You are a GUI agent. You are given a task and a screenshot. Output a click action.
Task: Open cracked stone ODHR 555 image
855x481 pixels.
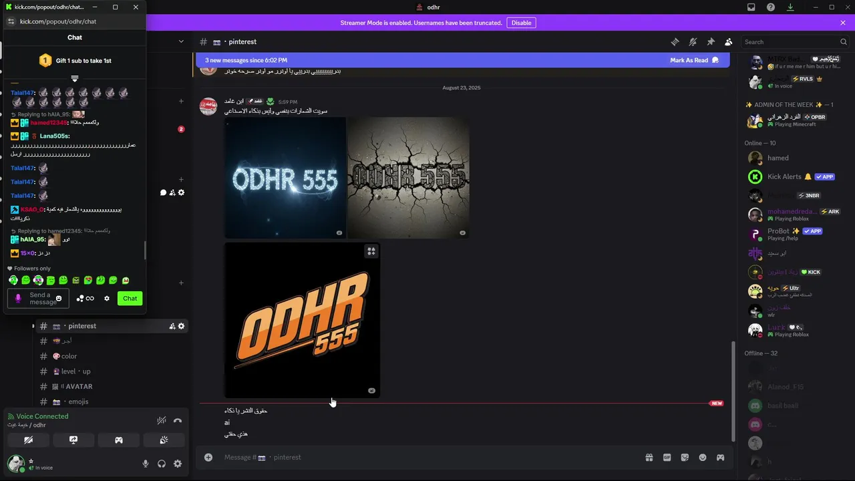click(x=408, y=178)
